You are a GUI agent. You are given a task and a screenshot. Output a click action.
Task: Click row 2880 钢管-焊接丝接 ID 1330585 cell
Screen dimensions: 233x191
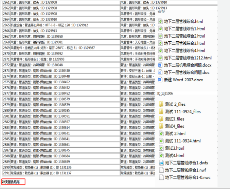tap(65, 110)
